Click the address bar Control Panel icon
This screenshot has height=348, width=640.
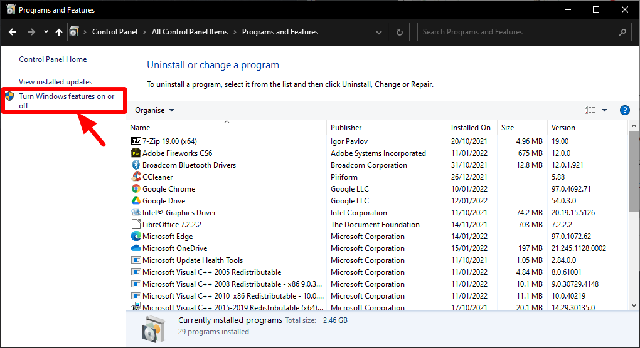[x=74, y=31]
